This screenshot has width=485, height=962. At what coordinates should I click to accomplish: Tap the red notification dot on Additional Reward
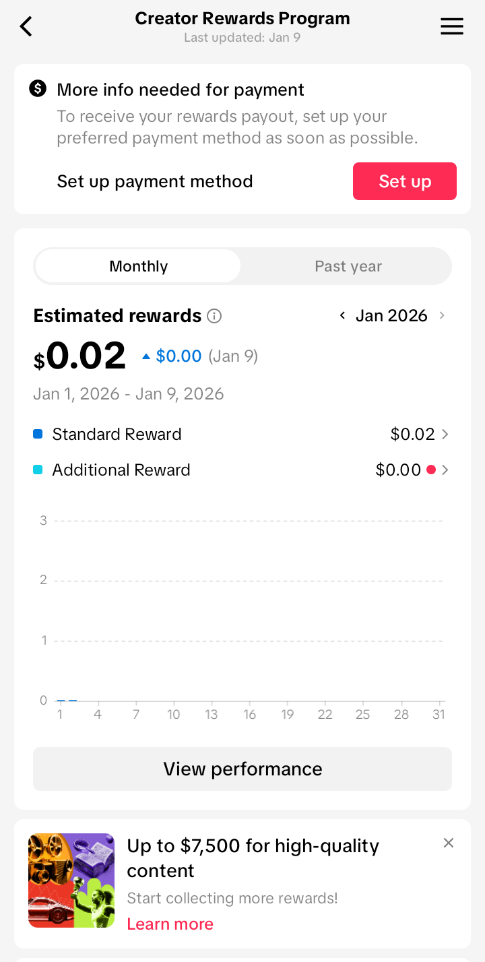point(431,470)
